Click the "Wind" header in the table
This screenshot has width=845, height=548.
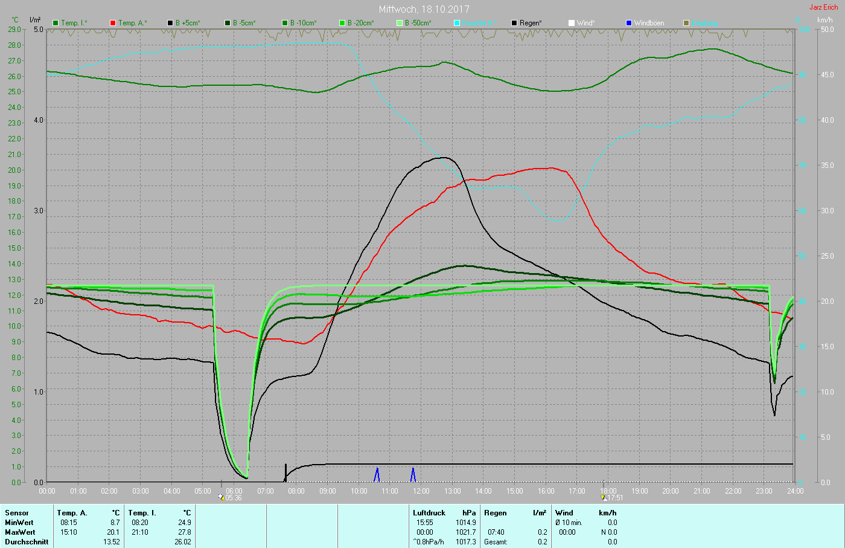(x=564, y=513)
